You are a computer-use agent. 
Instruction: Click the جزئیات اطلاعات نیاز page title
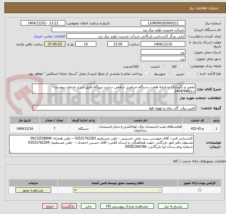(203, 8)
